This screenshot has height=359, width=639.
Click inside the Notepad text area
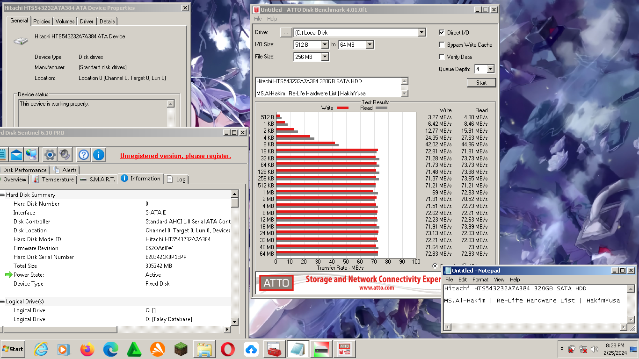(535, 304)
